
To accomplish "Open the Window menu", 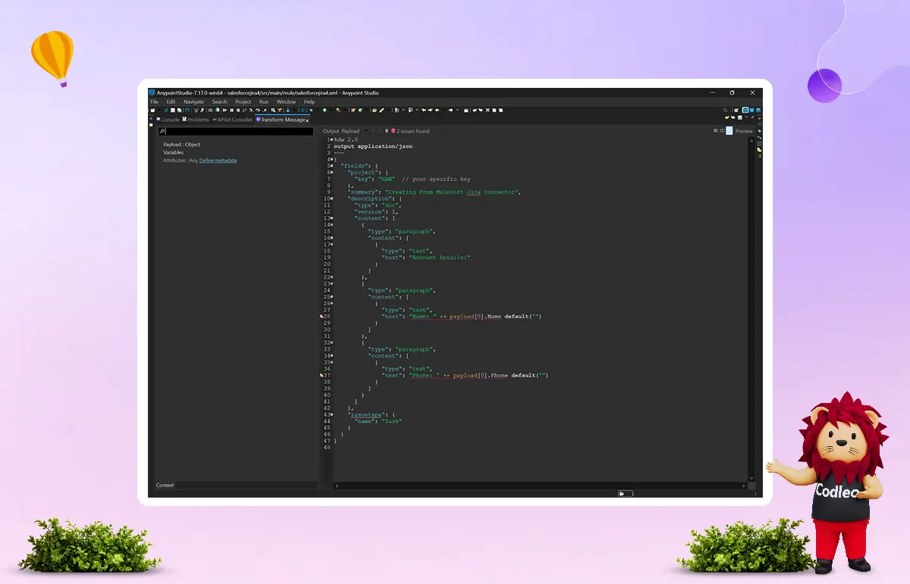I will pos(286,101).
